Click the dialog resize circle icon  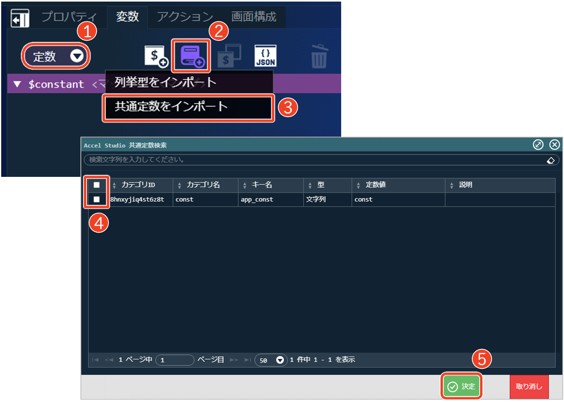(538, 145)
